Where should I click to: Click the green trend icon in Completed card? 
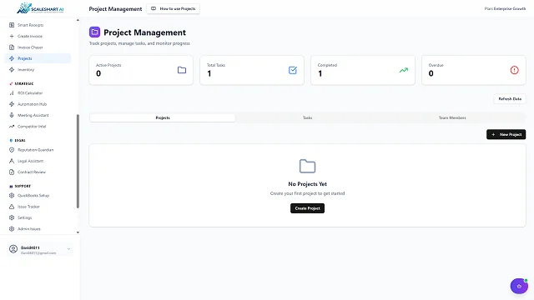404,70
